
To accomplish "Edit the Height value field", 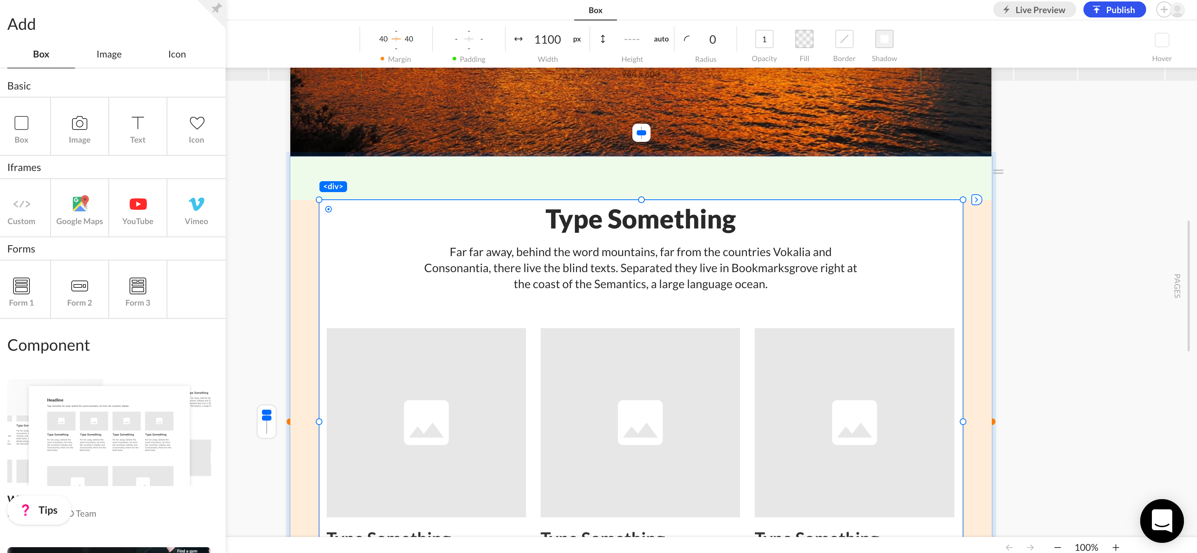I will [x=632, y=40].
